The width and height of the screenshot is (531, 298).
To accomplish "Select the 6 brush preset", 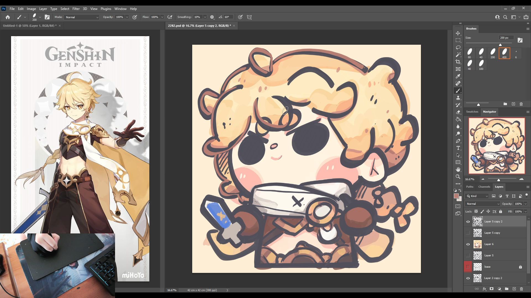I will [516, 53].
